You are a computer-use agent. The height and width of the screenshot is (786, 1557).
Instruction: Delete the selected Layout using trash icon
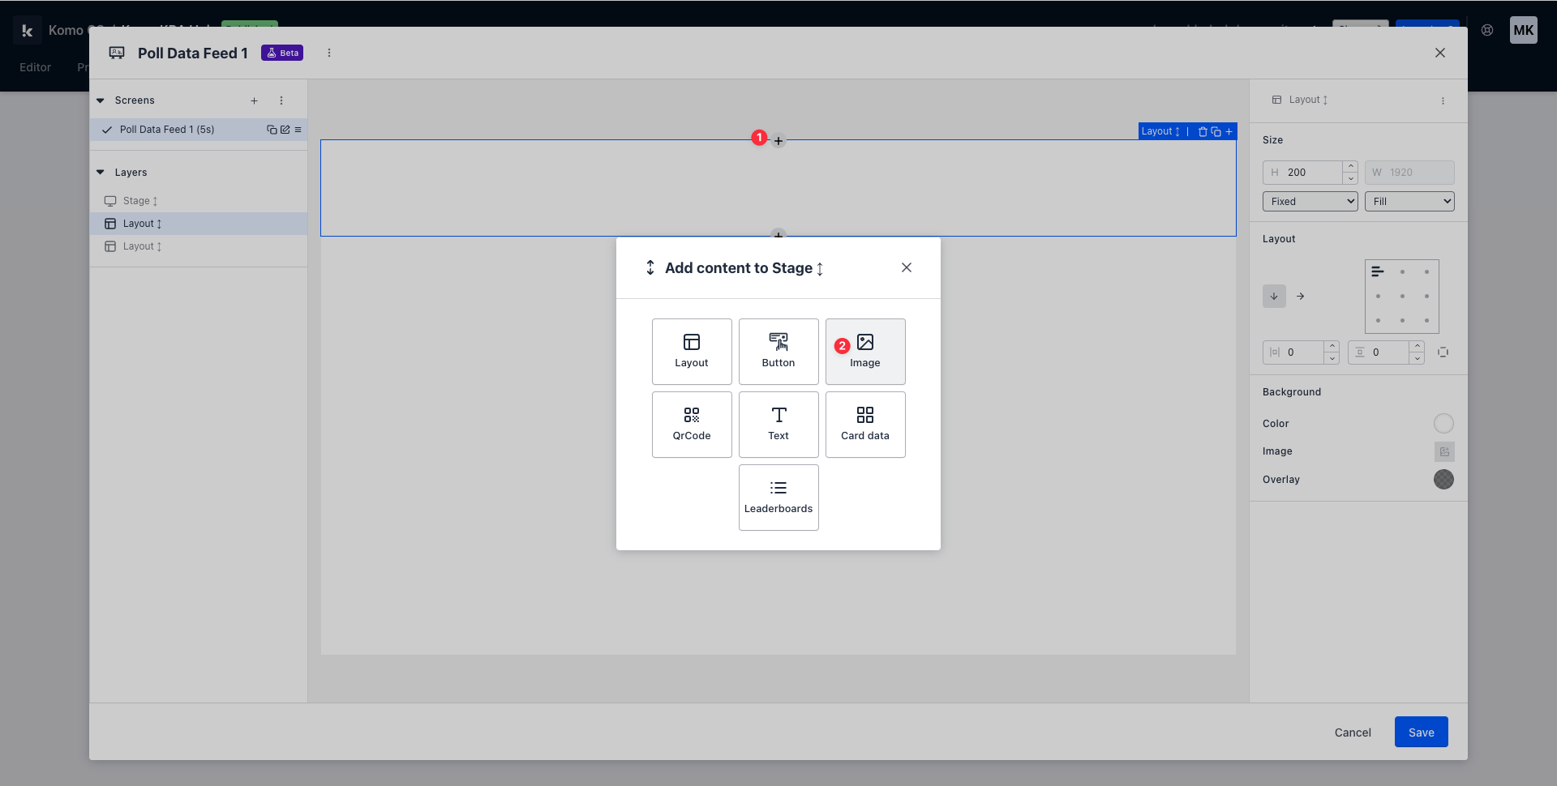click(x=1203, y=131)
